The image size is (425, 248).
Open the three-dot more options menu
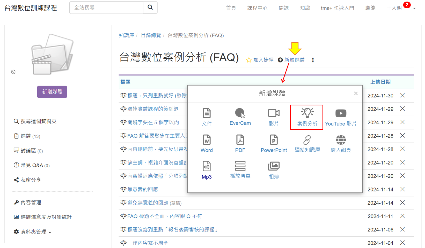click(313, 60)
